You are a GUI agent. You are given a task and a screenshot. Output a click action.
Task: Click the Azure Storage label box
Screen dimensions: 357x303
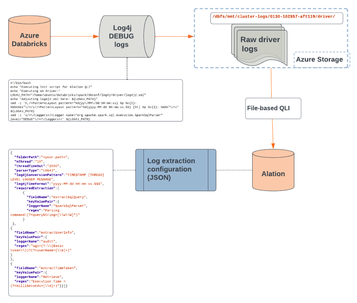coord(322,60)
